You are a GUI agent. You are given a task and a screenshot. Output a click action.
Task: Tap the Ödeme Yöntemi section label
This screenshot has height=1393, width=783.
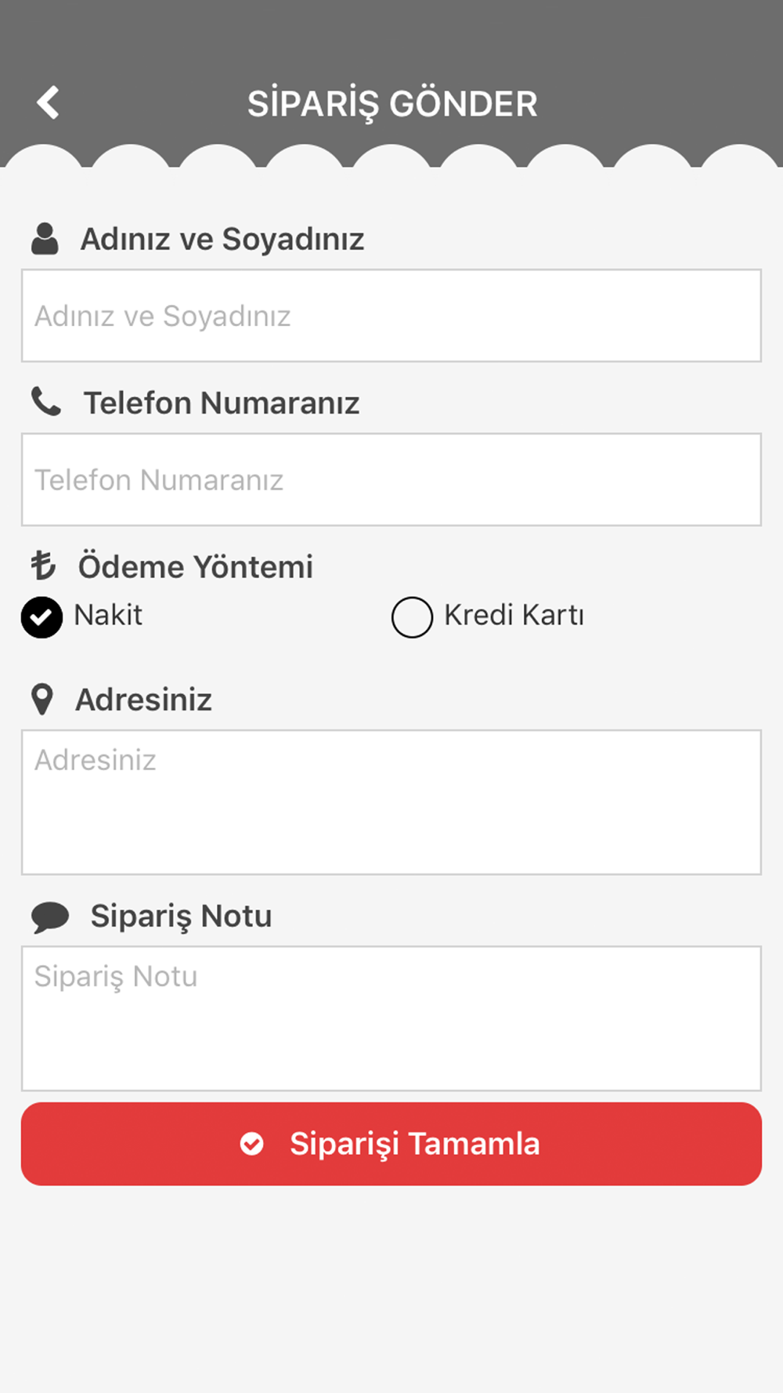(195, 566)
